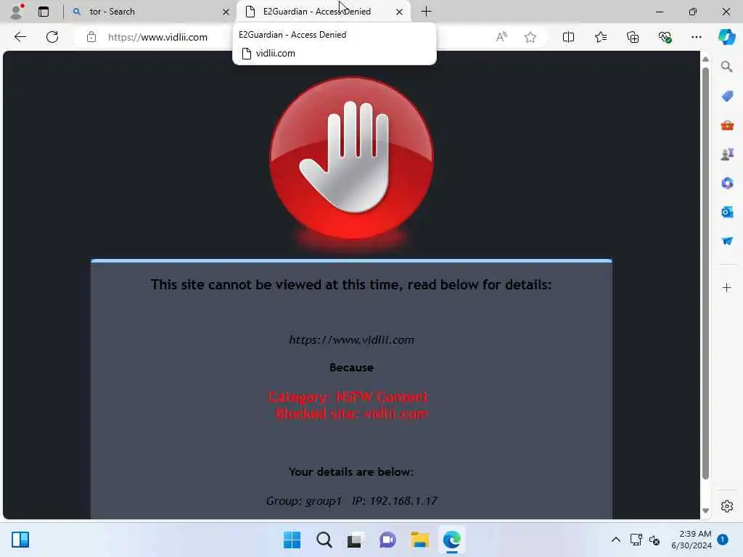Screen dimensions: 743x557
Task: Open Outlook in the sidebar
Action: coord(727,212)
